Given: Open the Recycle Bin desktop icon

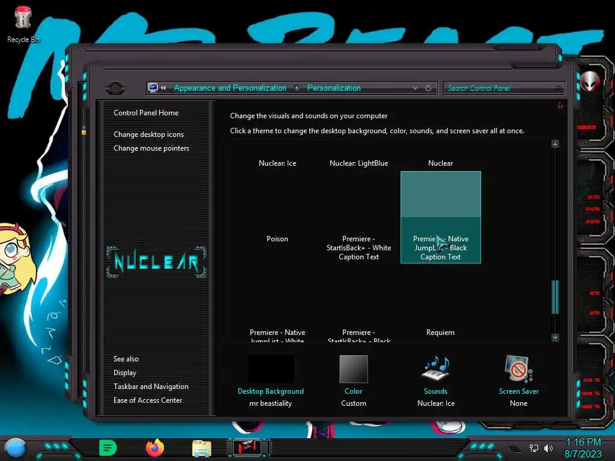Looking at the screenshot, I should 23,24.
